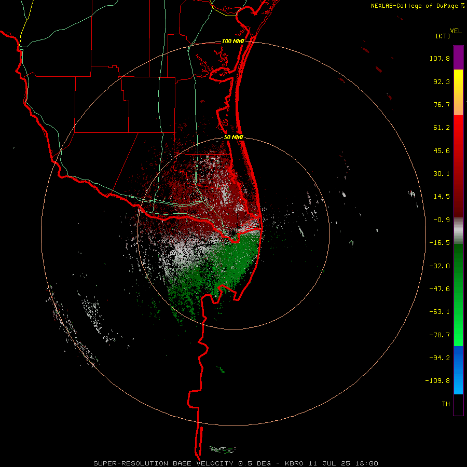467x467 pixels.
Task: Pick the purple band on velocity scale
Action: coord(458,58)
